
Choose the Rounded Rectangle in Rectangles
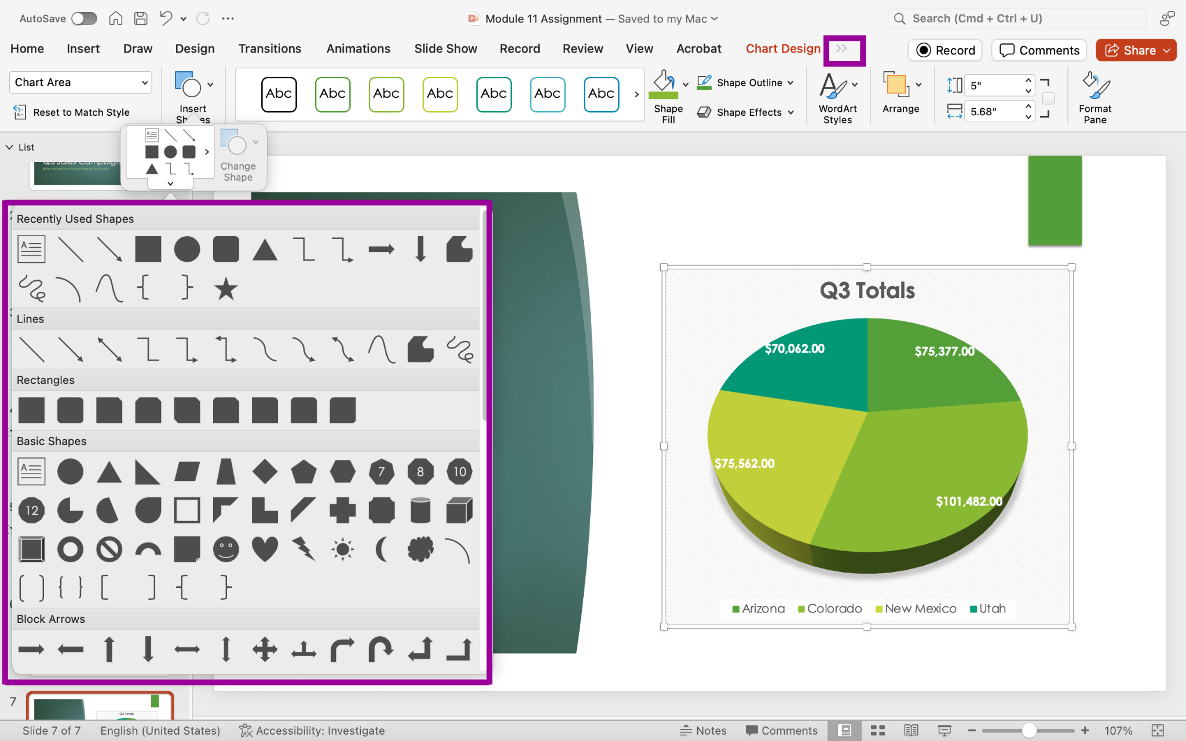coord(70,410)
